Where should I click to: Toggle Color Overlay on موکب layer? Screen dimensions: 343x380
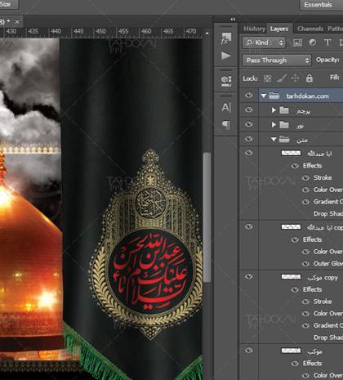click(x=306, y=375)
